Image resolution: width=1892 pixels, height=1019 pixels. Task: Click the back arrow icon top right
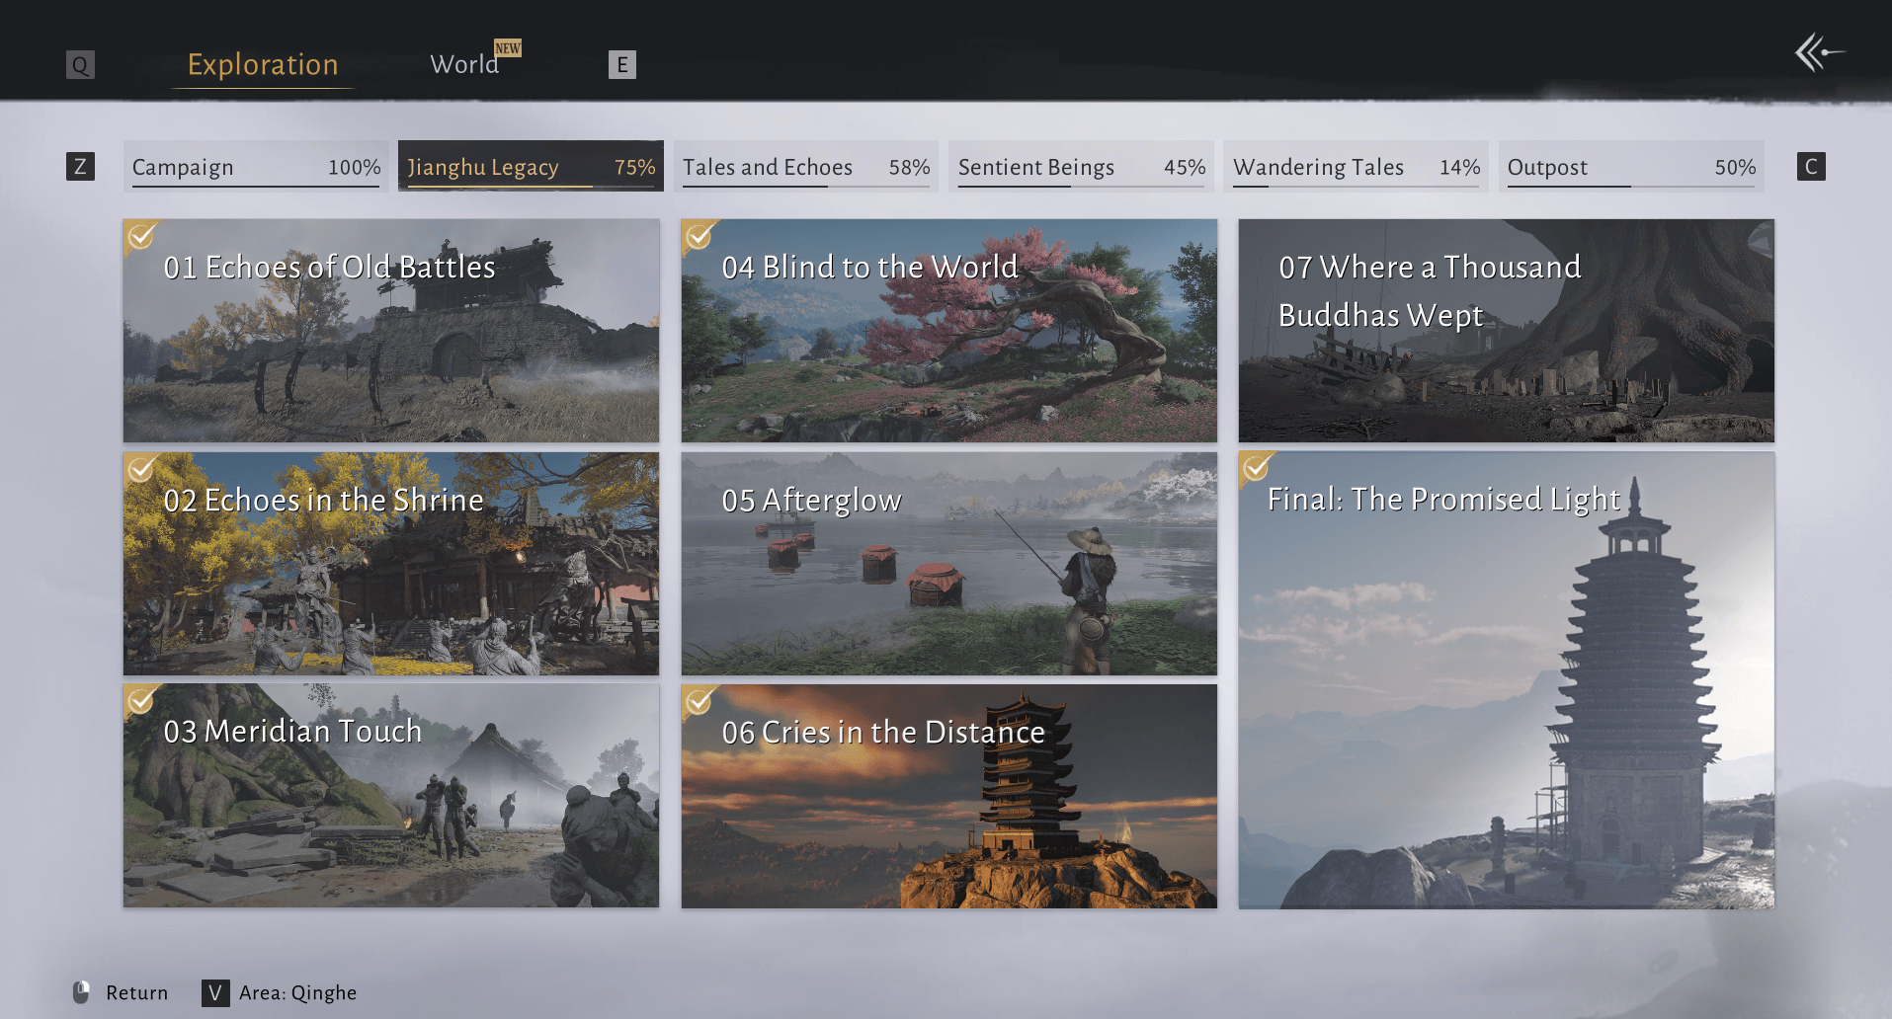(x=1817, y=52)
